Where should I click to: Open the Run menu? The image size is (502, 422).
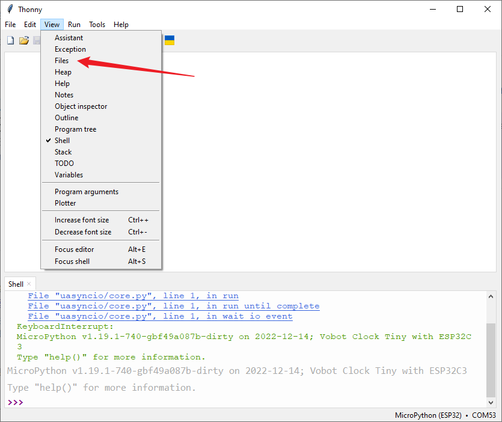coord(74,25)
